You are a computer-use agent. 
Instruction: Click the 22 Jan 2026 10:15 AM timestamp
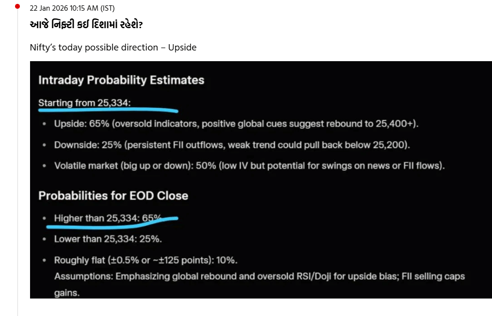click(x=72, y=8)
